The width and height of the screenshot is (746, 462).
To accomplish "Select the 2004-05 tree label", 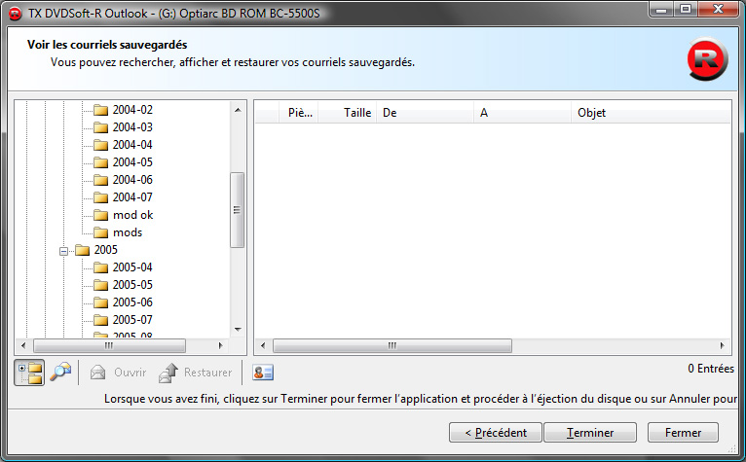I will (x=132, y=162).
